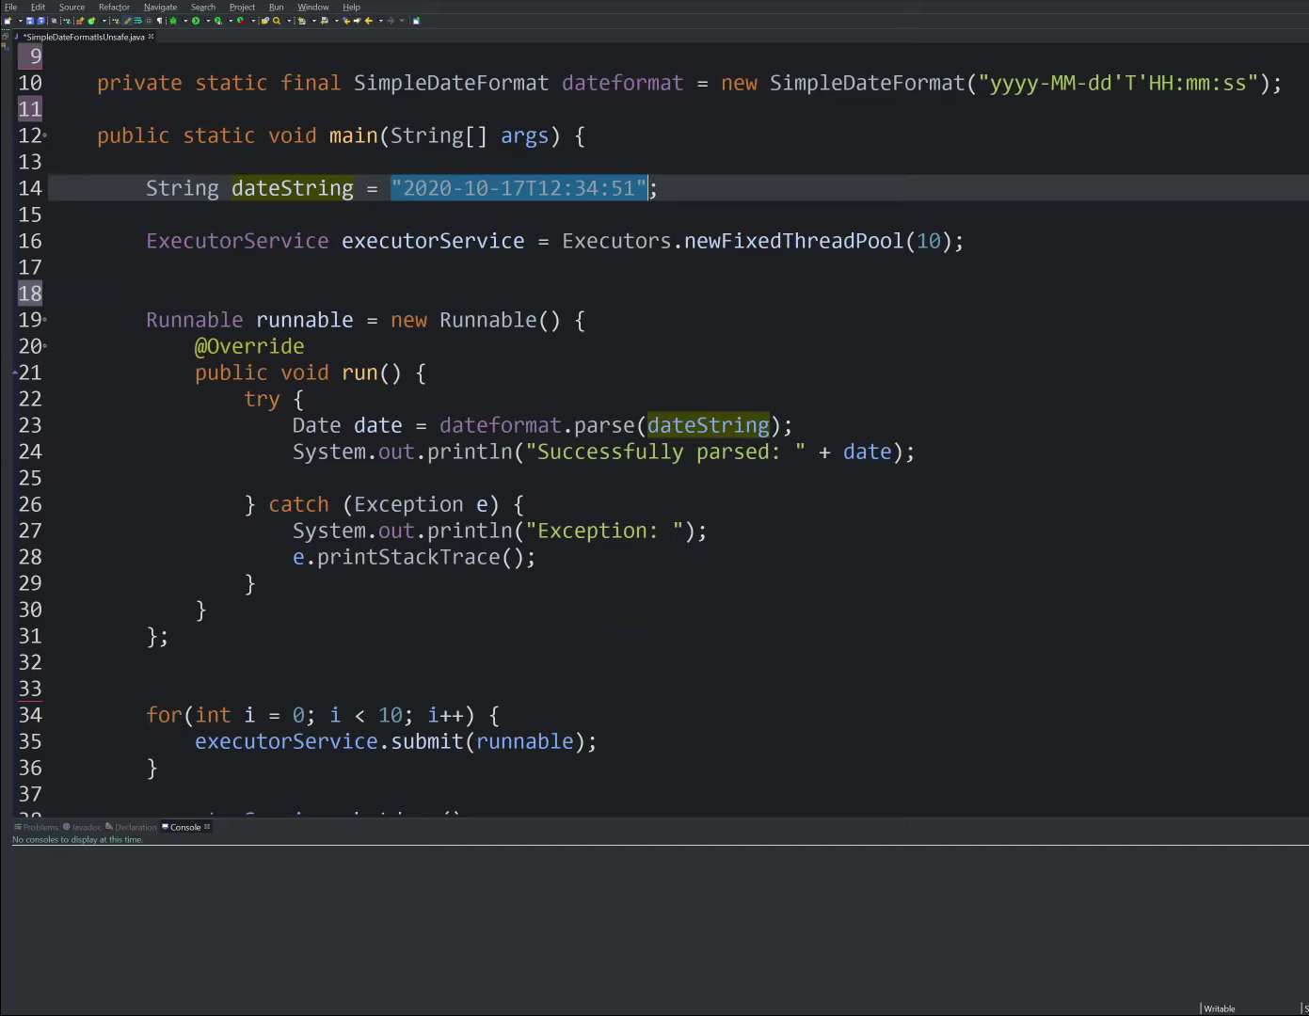
Task: Jump to Last Edit Location via yellow arrow icon
Action: click(346, 20)
